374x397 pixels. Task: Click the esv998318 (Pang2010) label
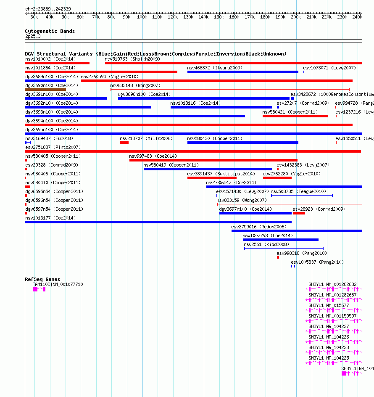point(302,254)
